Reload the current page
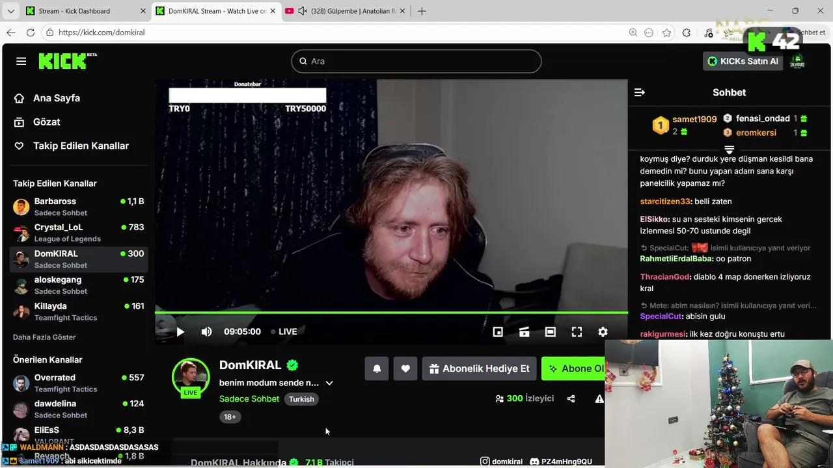 [31, 32]
